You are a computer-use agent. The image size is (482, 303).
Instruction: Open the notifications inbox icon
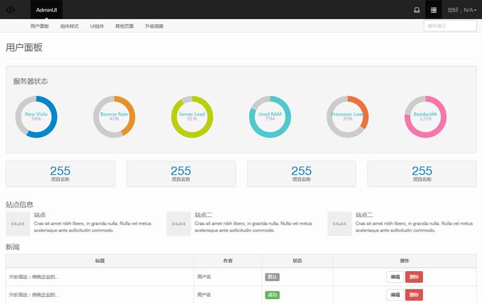click(x=415, y=10)
